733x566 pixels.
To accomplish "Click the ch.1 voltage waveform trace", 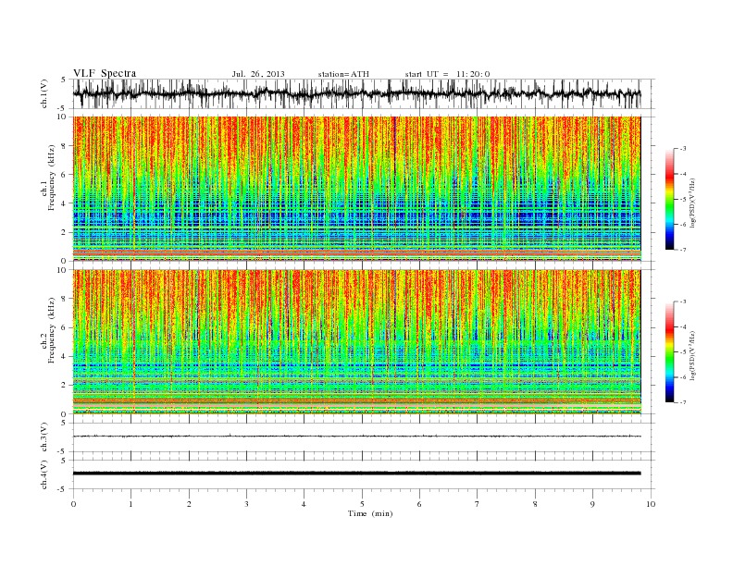I will pyautogui.click(x=356, y=93).
